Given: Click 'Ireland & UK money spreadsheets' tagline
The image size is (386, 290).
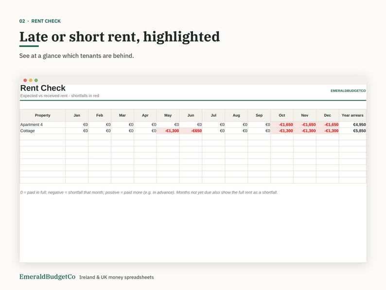Looking at the screenshot, I should click(x=117, y=277).
